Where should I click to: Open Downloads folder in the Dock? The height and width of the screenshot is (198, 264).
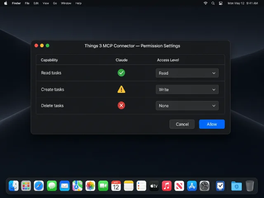pos(236,186)
